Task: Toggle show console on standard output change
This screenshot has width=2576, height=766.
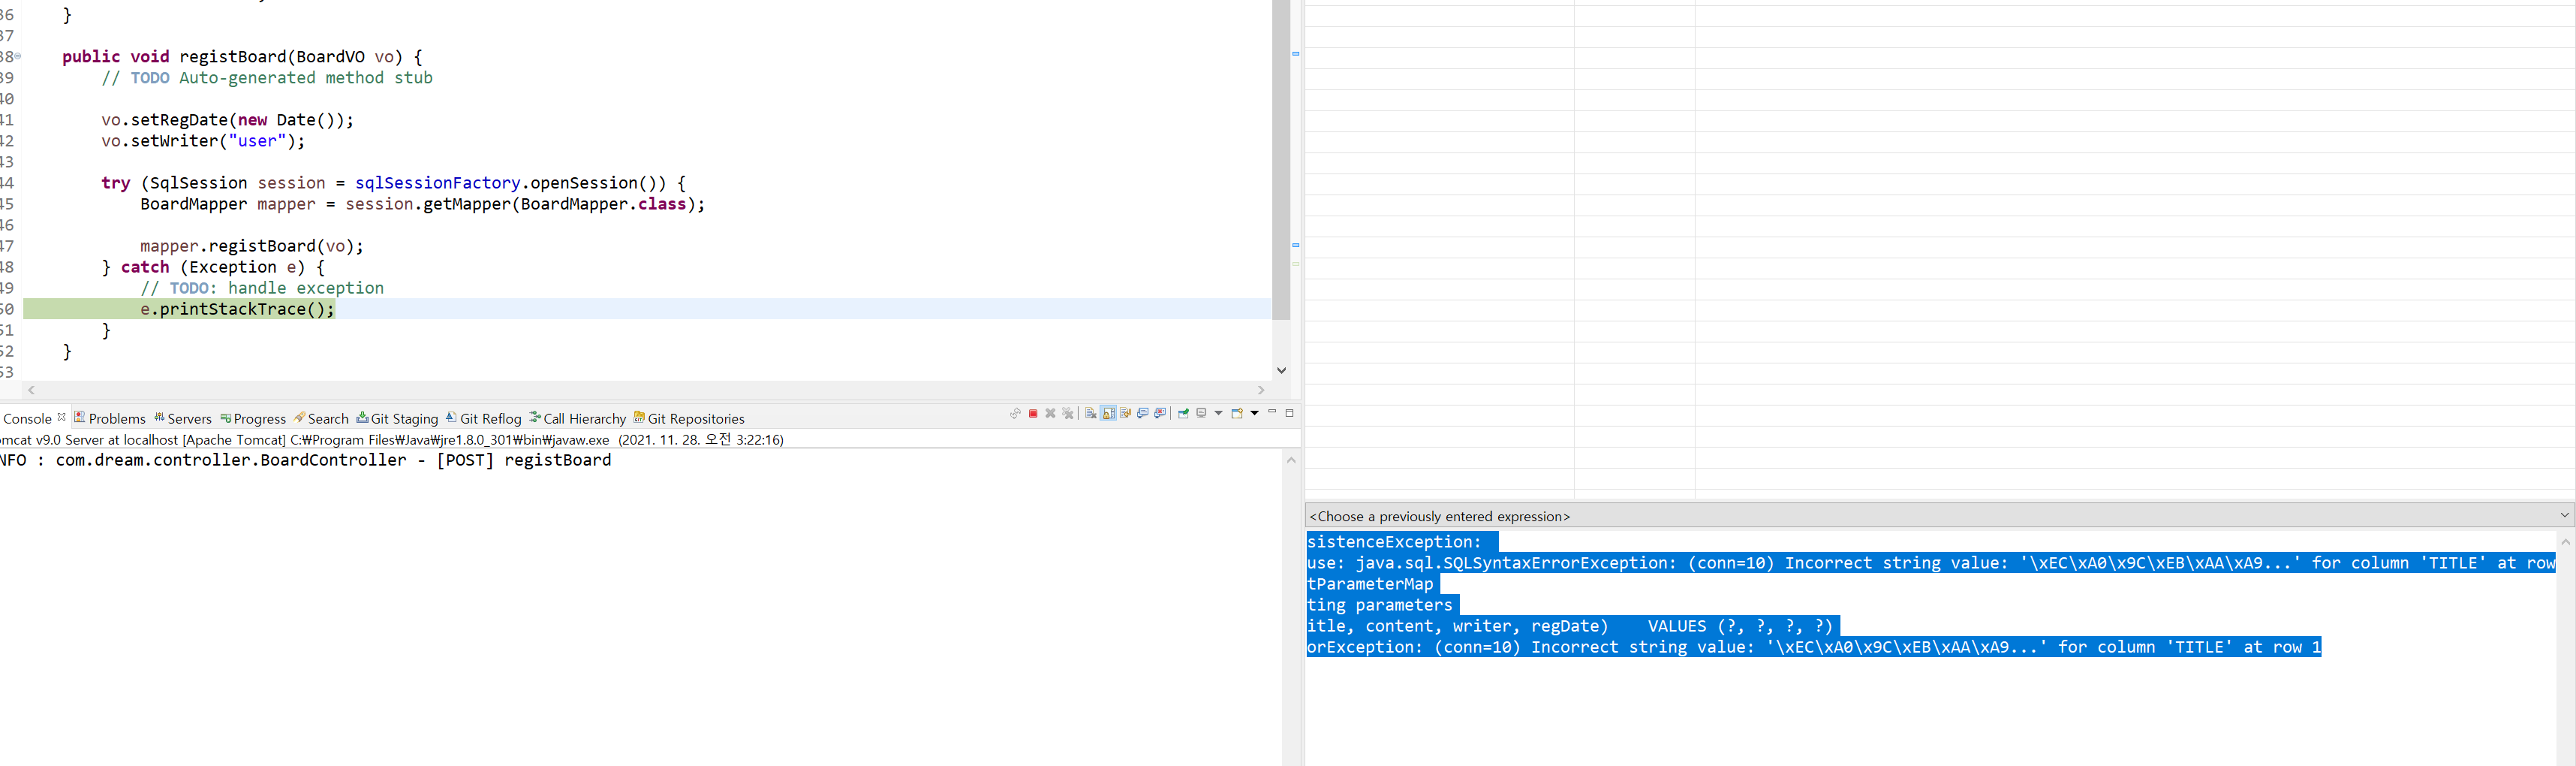Action: click(1143, 413)
